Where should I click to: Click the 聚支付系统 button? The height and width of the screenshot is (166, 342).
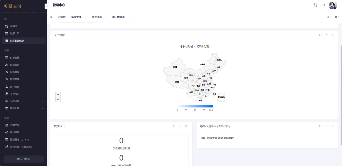pos(24,159)
